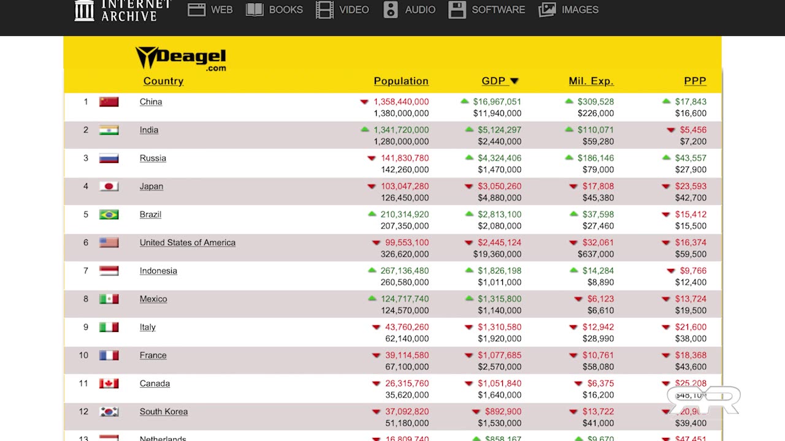
Task: Click India's PPP value $5,456
Action: click(x=693, y=130)
